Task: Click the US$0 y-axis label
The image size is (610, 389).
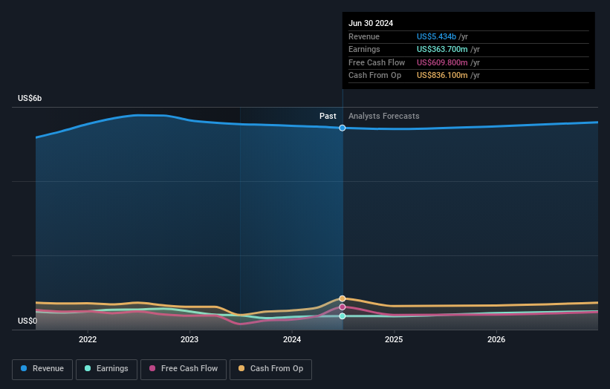Action: (27, 321)
